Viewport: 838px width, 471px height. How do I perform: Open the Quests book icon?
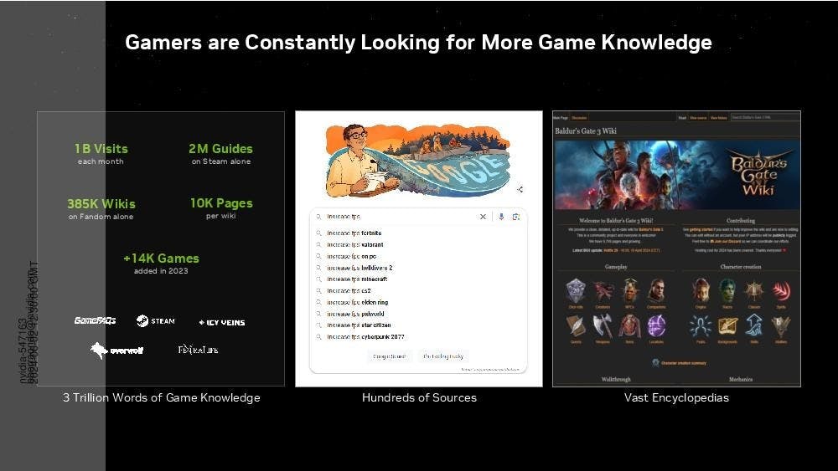576,325
